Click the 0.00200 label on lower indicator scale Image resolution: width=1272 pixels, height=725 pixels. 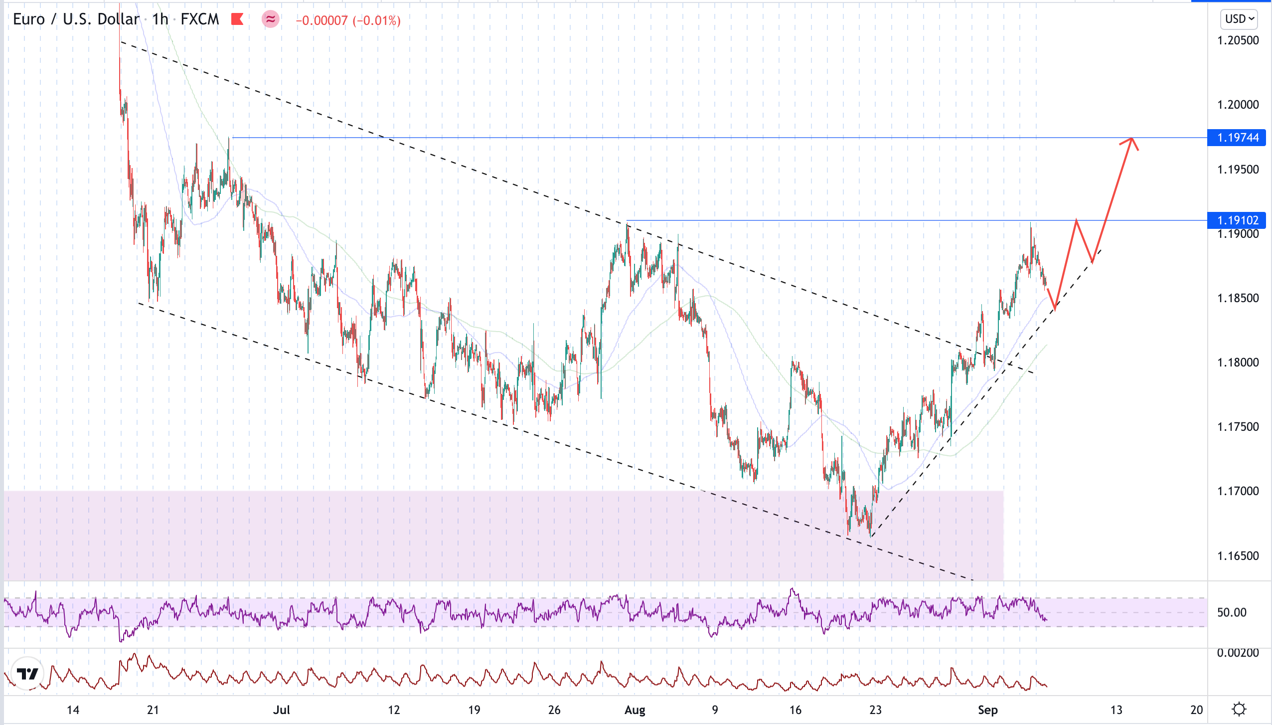click(x=1237, y=653)
